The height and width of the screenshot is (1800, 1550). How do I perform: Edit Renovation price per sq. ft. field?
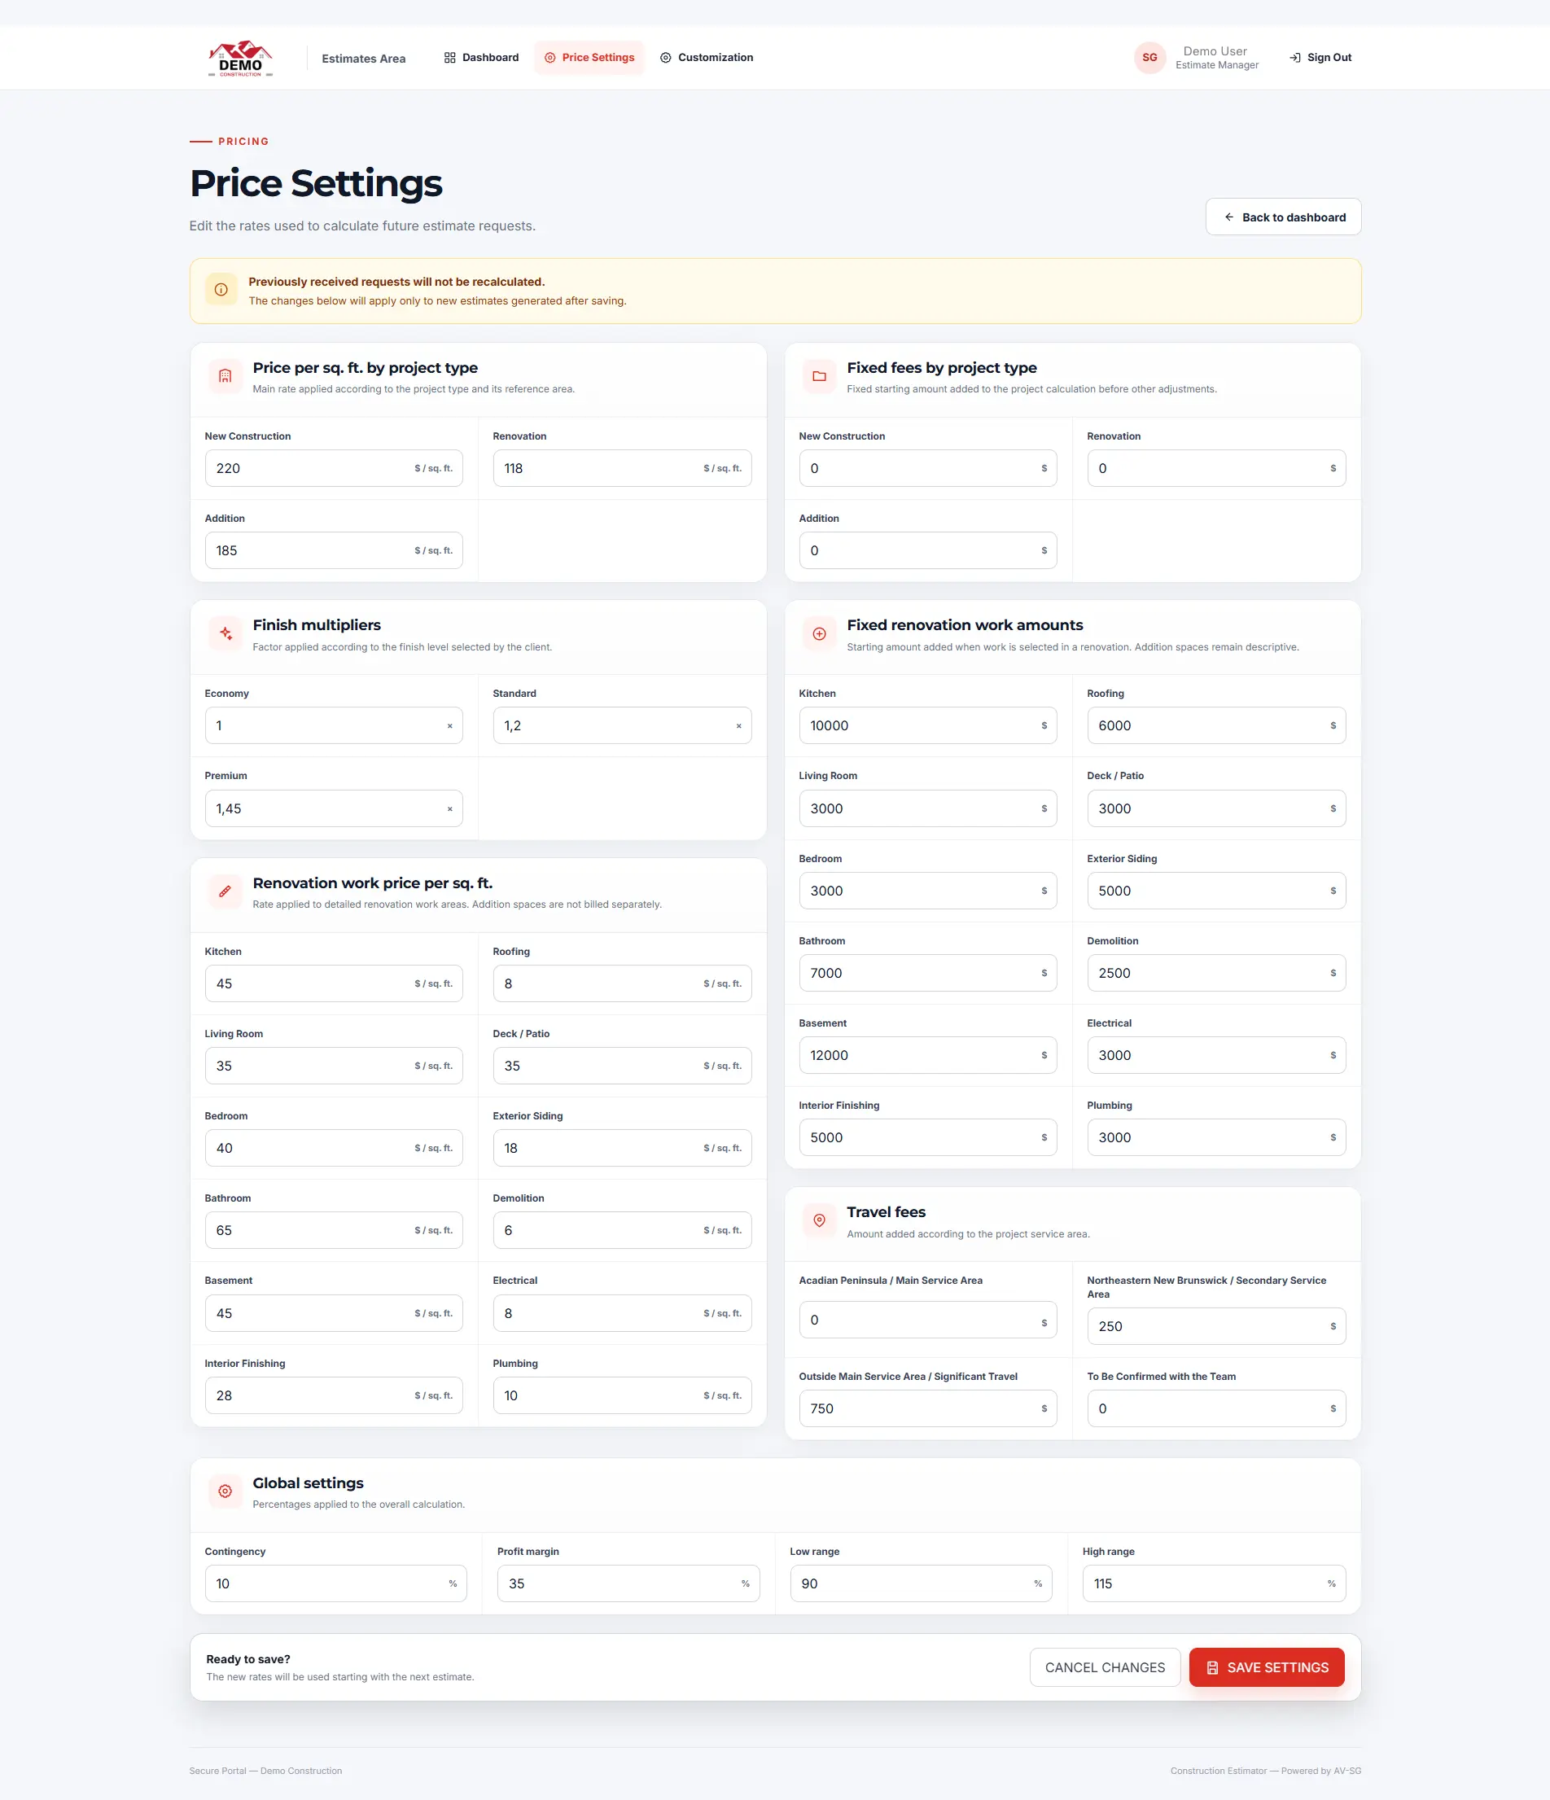(x=622, y=468)
